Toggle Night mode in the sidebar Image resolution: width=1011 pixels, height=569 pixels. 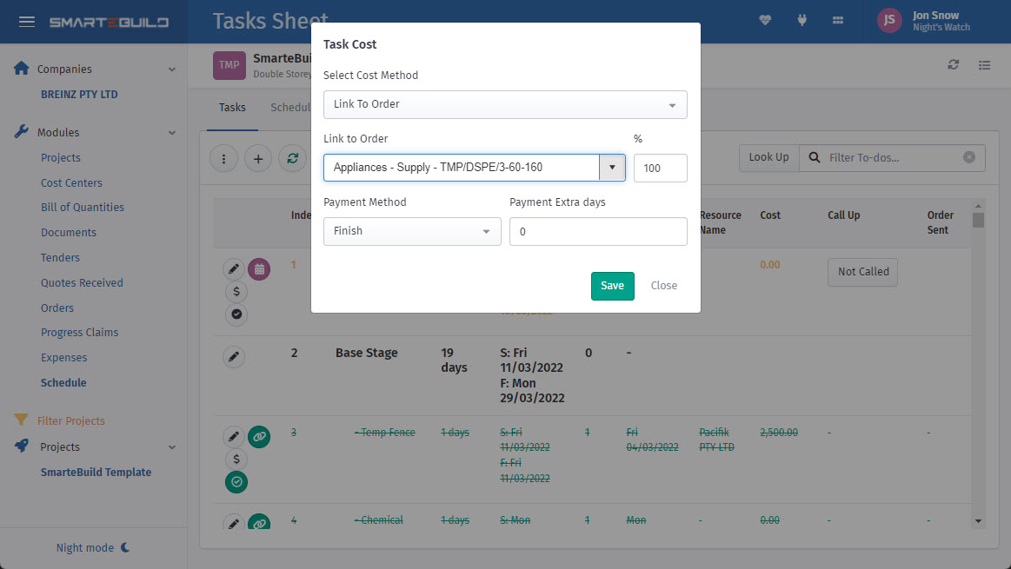pyautogui.click(x=93, y=547)
